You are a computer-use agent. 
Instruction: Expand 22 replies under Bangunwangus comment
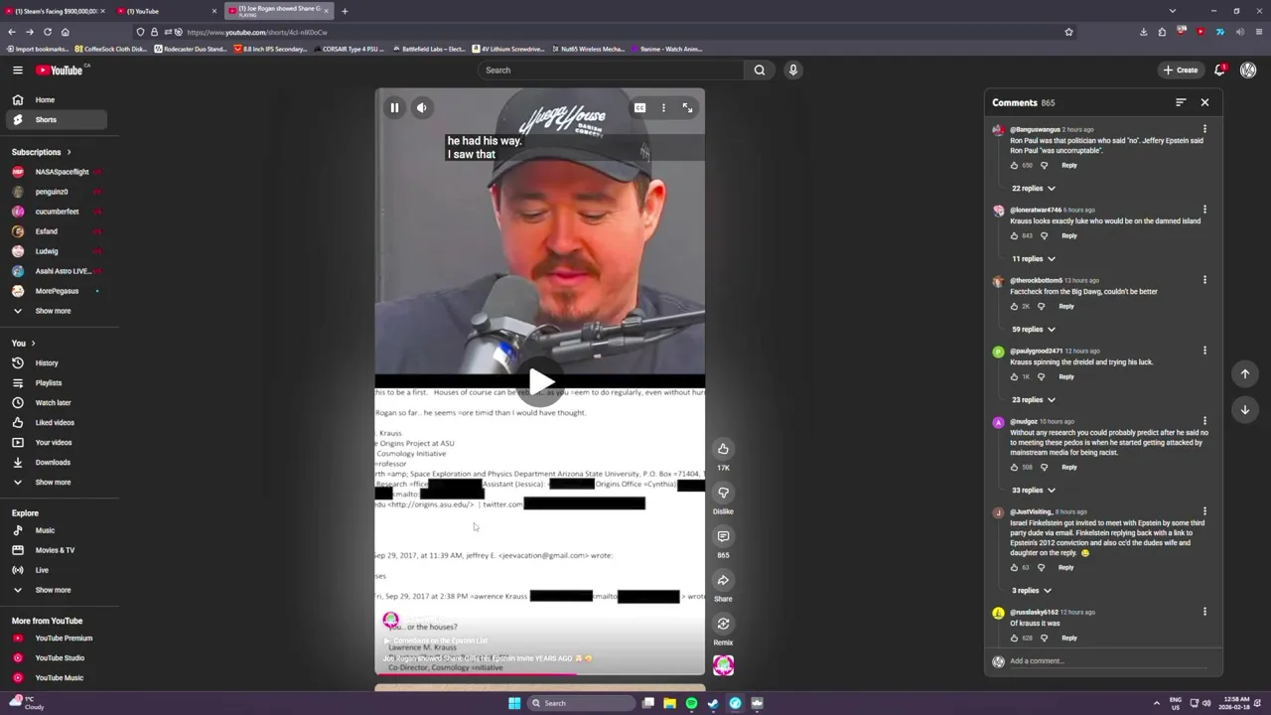pyautogui.click(x=1033, y=188)
